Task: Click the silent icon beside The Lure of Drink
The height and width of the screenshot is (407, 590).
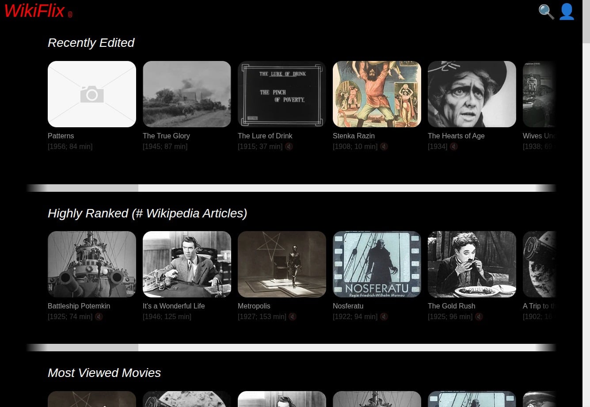Action: click(x=289, y=146)
